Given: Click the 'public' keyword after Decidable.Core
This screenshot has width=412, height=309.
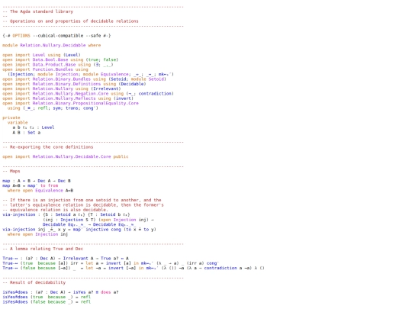Looking at the screenshot, I should pos(121,156).
